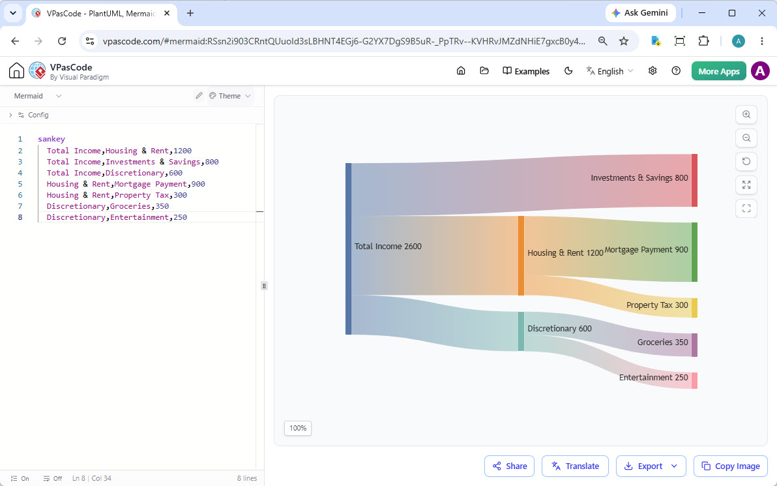Open the Theme dropdown

[230, 96]
